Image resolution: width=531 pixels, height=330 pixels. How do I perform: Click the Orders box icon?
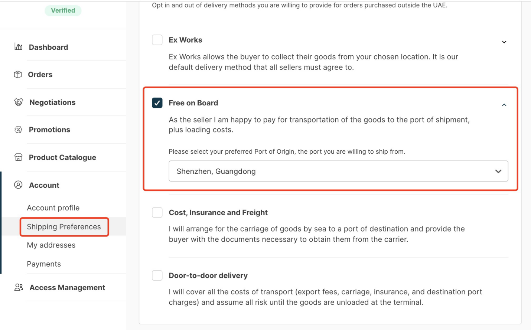[x=18, y=74]
